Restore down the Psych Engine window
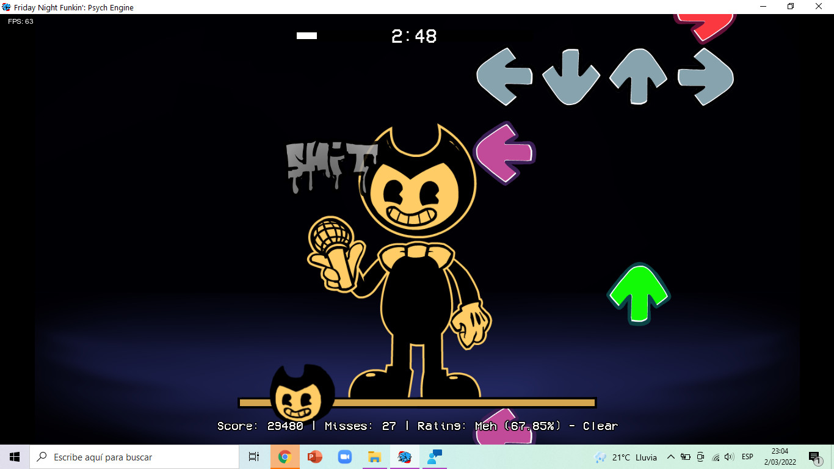This screenshot has width=834, height=469. point(791,7)
